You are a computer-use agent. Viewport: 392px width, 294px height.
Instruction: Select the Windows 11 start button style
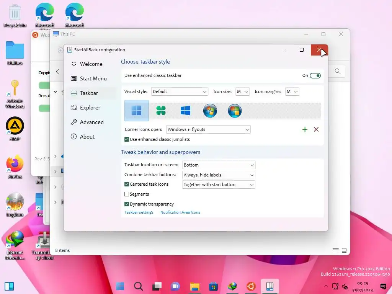[x=137, y=111]
